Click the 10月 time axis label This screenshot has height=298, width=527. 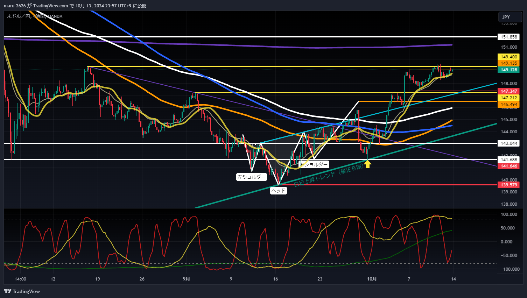click(x=372, y=279)
